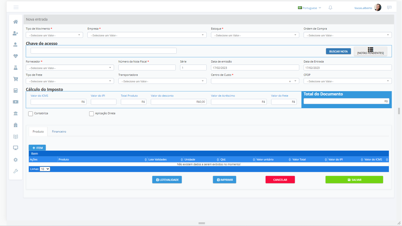Open the hamburger menu at top left

[x=16, y=7]
